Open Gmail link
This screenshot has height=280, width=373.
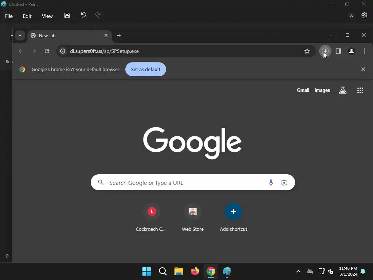coord(303,90)
